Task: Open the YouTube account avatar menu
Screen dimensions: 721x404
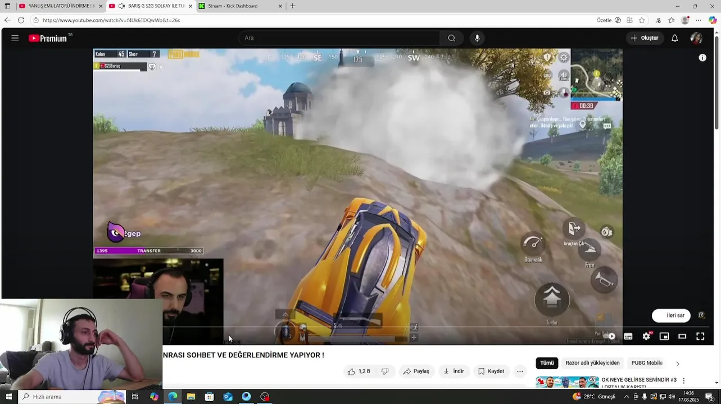Action: point(696,38)
